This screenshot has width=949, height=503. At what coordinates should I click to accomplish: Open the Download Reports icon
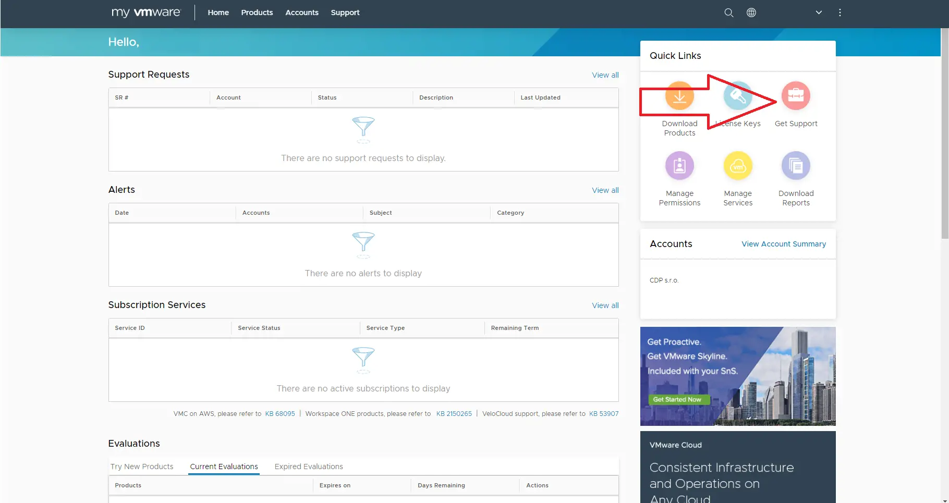tap(796, 166)
